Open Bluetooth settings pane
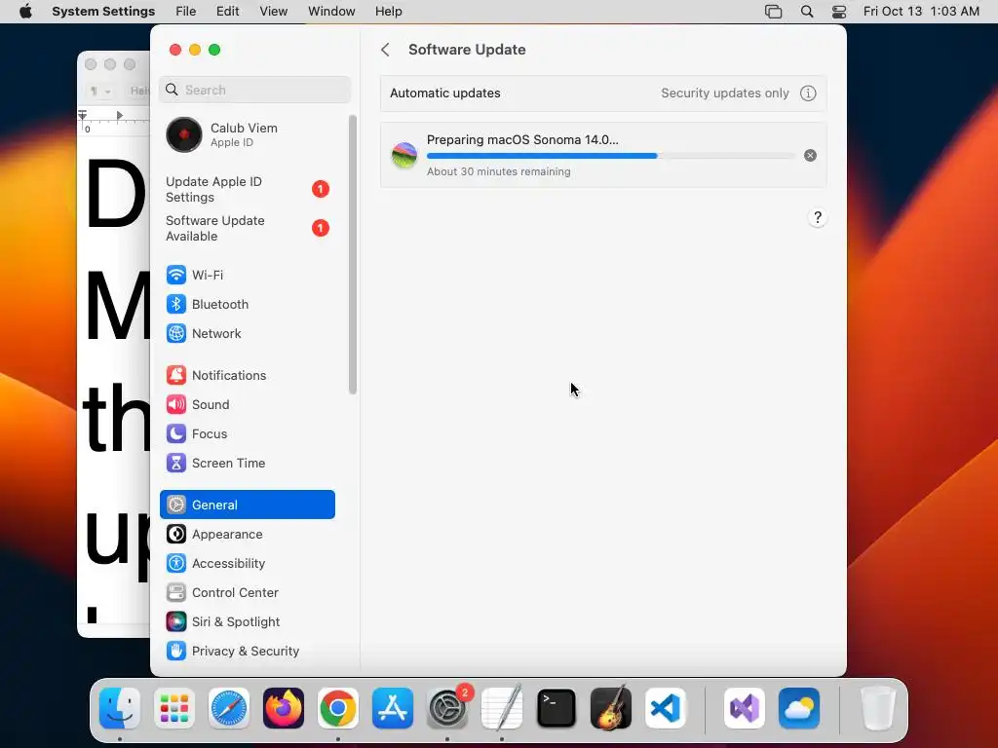Viewport: 998px width, 748px height. coord(247,304)
